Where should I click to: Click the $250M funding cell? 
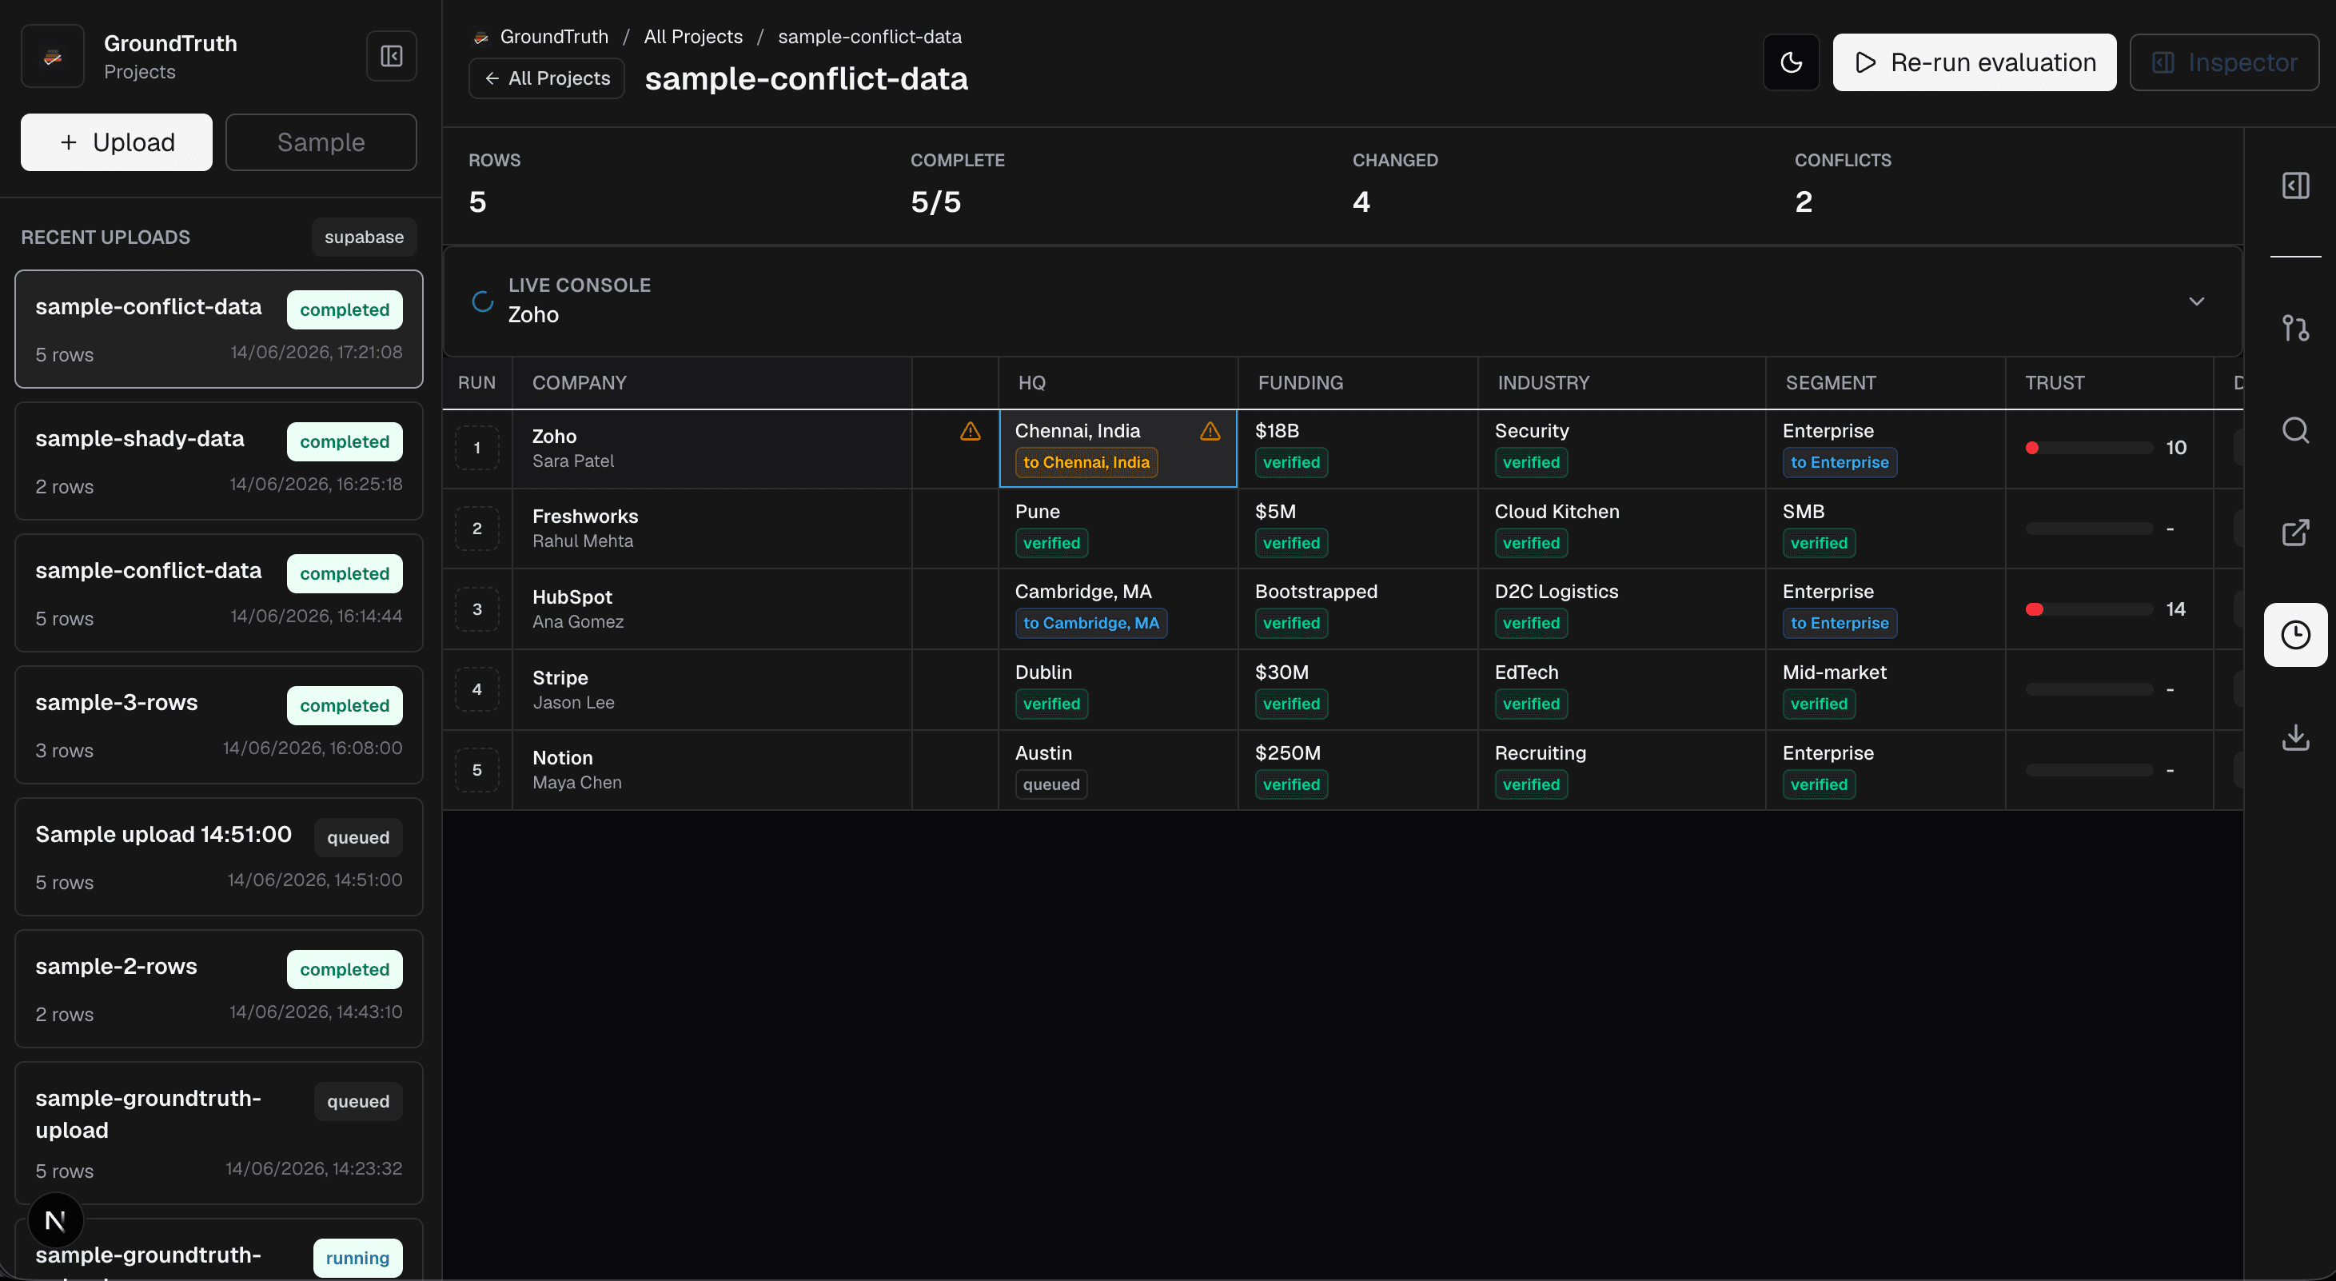click(1357, 770)
